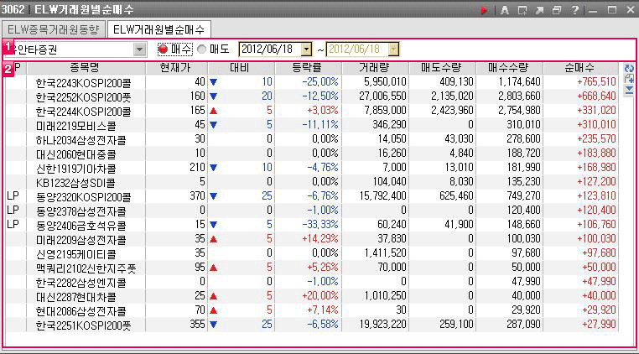Open the brokerage firm dropdown
Image resolution: width=639 pixels, height=354 pixels.
139,49
